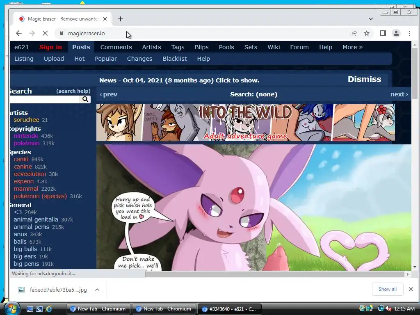Click the Hot submenu link

pyautogui.click(x=79, y=59)
